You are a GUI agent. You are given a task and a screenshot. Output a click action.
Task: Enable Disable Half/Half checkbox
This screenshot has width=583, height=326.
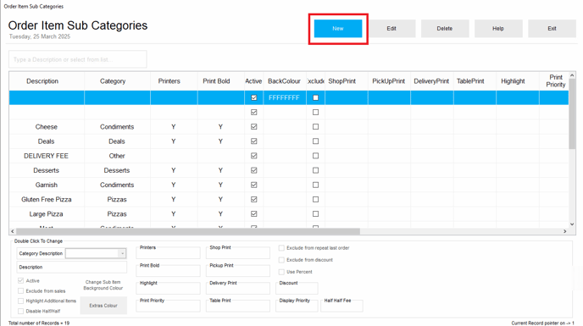coord(21,311)
